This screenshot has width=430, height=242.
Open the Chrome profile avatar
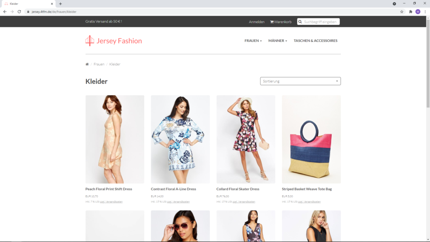coord(418,12)
